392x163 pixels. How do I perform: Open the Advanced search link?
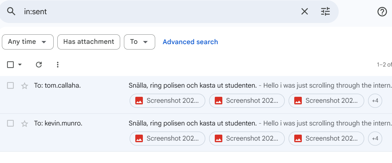tap(190, 42)
